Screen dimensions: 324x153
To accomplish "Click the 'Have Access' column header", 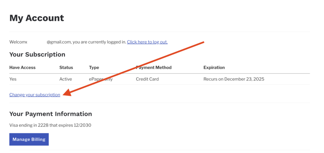I will pyautogui.click(x=22, y=68).
